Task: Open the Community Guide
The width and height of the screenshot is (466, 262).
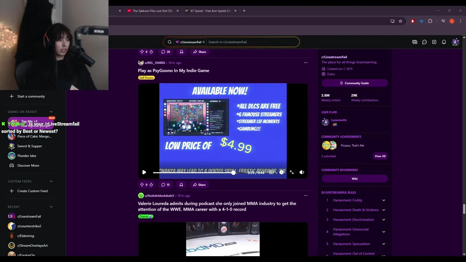Action: [355, 83]
